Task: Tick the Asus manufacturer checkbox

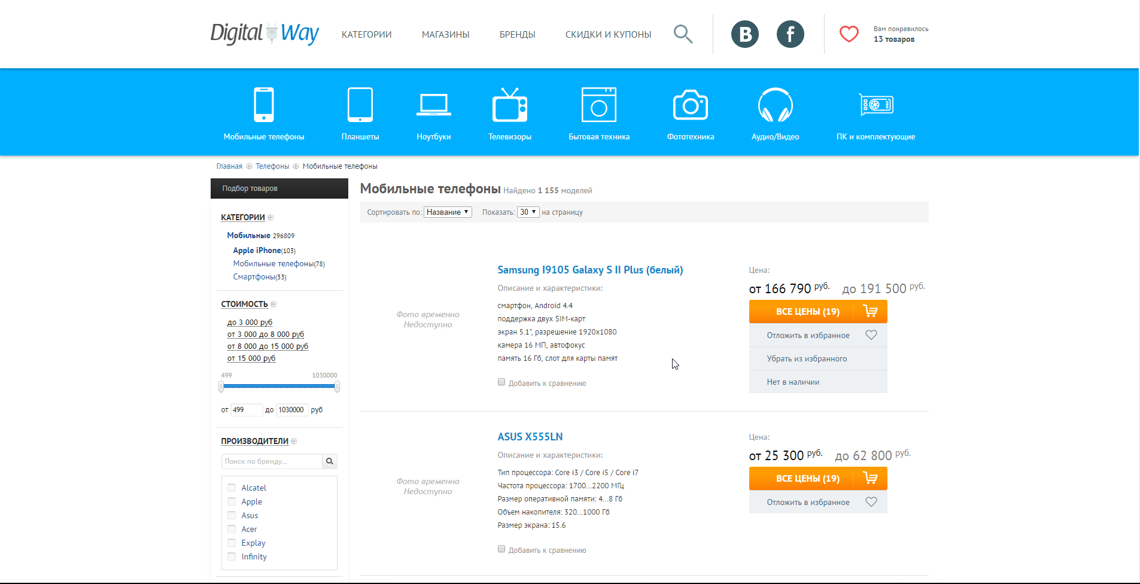Action: 232,515
